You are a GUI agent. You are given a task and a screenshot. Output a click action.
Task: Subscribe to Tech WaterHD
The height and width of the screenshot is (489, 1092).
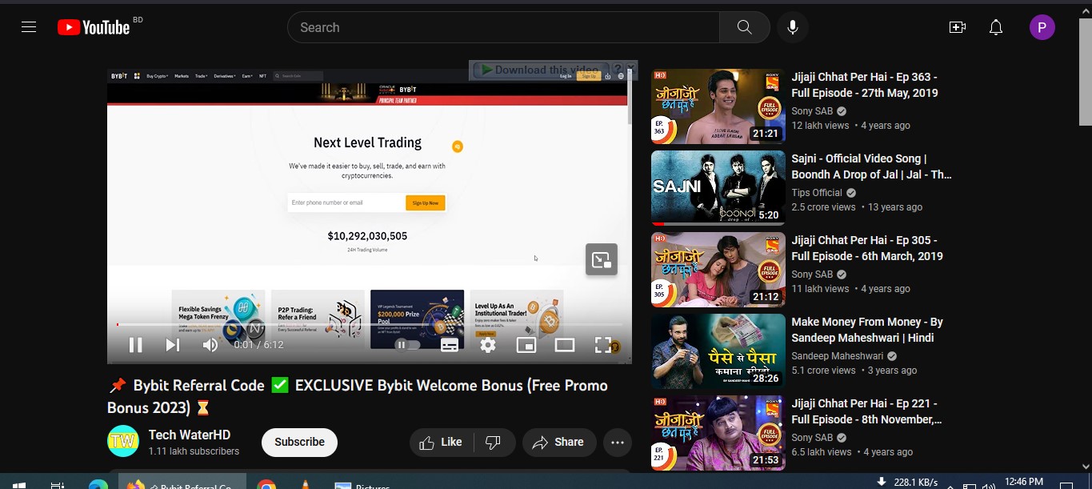(299, 442)
